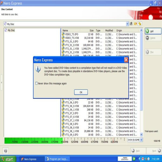
Task: Click the Nero toolbar in the taskbar
Action: (125, 159)
